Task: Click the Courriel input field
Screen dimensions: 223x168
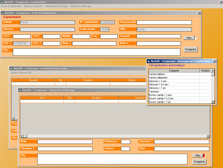Action: point(159,36)
